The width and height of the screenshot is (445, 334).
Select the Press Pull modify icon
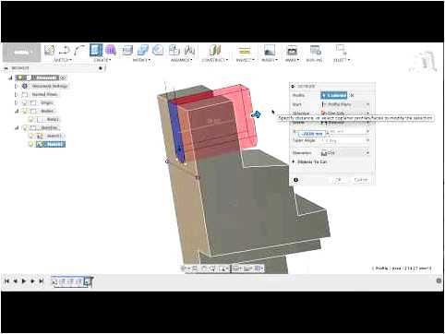127,50
